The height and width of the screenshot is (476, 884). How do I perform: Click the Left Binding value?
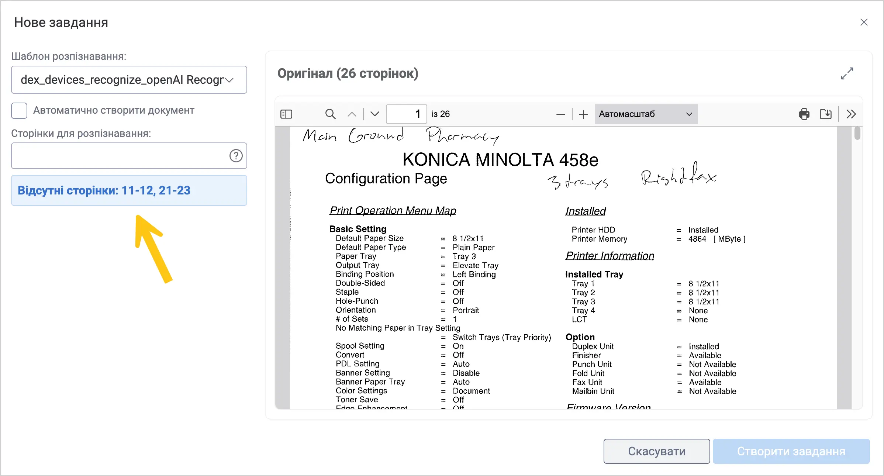tap(474, 275)
